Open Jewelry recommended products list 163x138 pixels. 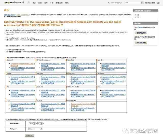point(114,65)
